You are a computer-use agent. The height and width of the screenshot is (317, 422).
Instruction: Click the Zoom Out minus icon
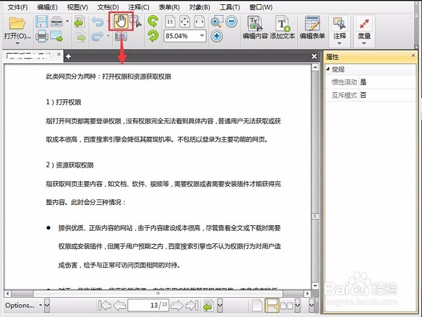pos(231,22)
